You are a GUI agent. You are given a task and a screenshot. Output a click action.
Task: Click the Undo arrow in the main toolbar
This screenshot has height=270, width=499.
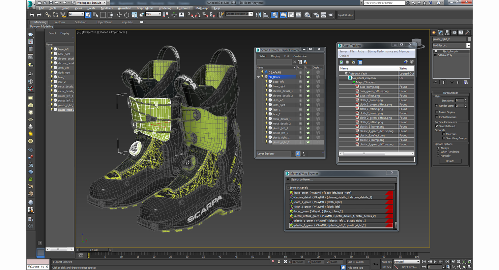point(32,15)
